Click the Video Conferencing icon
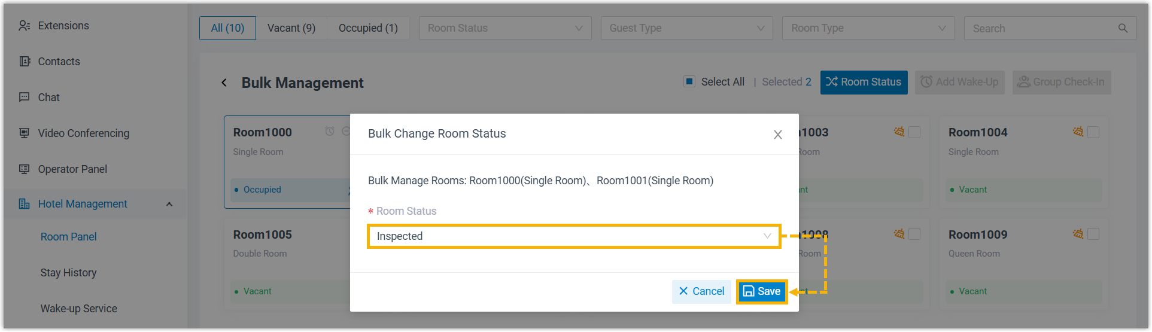The width and height of the screenshot is (1152, 332). (x=25, y=133)
